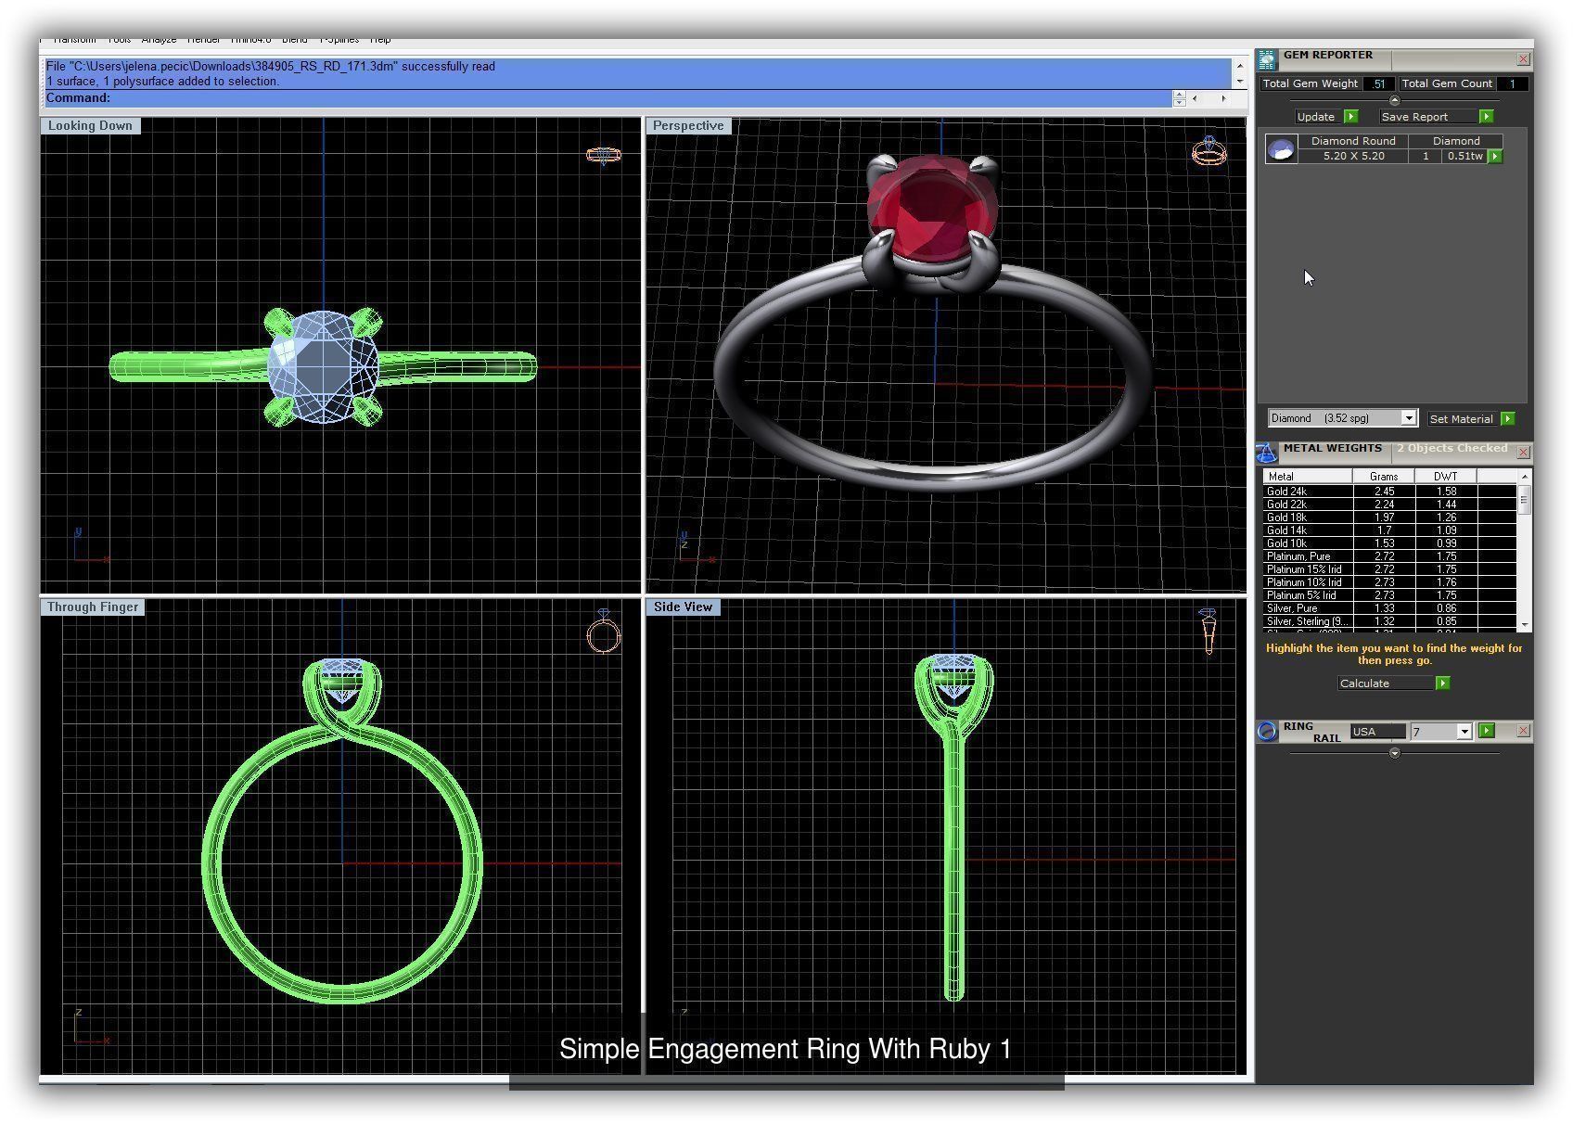Viewport: 1573px width, 1124px height.
Task: Open the ring size 7 dropdown
Action: [x=1464, y=732]
